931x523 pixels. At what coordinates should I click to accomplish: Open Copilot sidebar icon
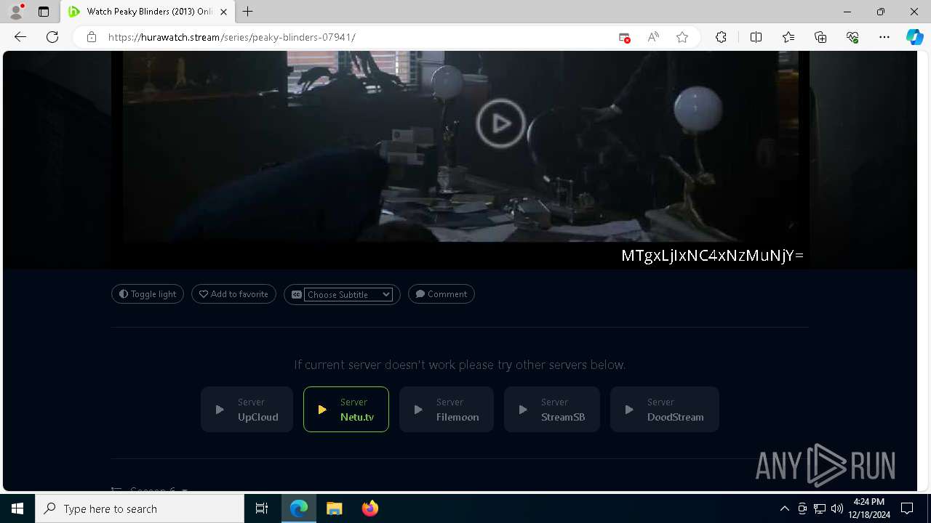(x=914, y=37)
